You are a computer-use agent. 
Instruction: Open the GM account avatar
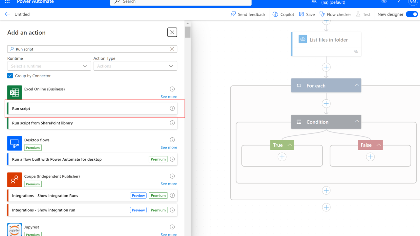click(413, 2)
